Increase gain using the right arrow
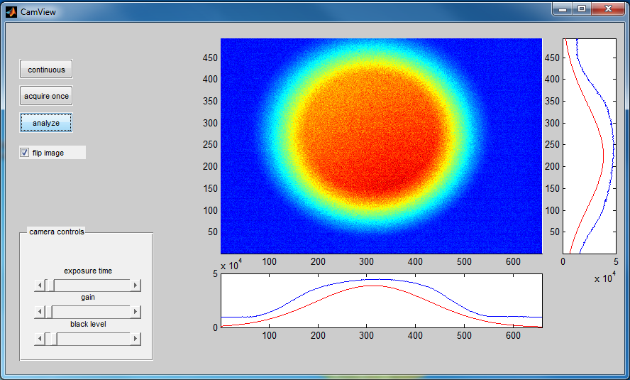Image resolution: width=630 pixels, height=380 pixels. [136, 312]
